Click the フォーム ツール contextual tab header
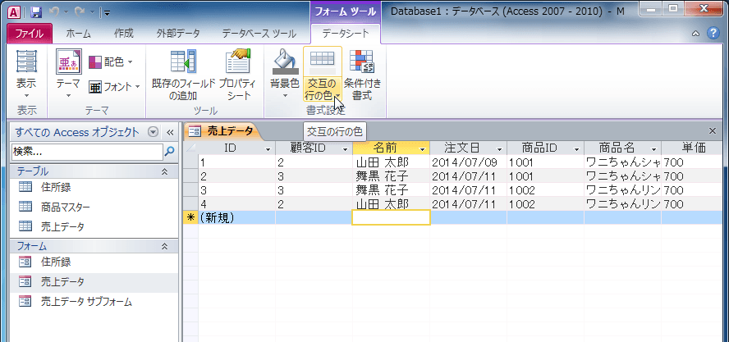The height and width of the screenshot is (342, 729). pos(346,11)
